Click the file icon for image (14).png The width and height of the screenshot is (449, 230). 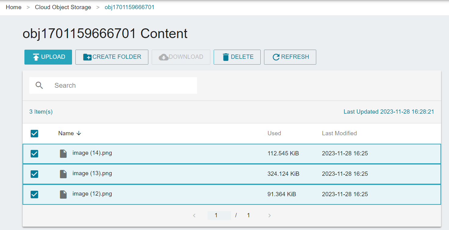(63, 154)
